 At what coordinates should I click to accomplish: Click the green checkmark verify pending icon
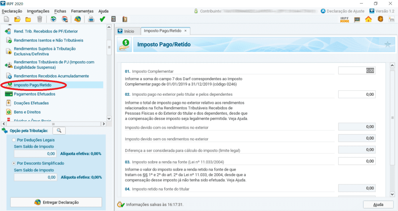[102, 19]
